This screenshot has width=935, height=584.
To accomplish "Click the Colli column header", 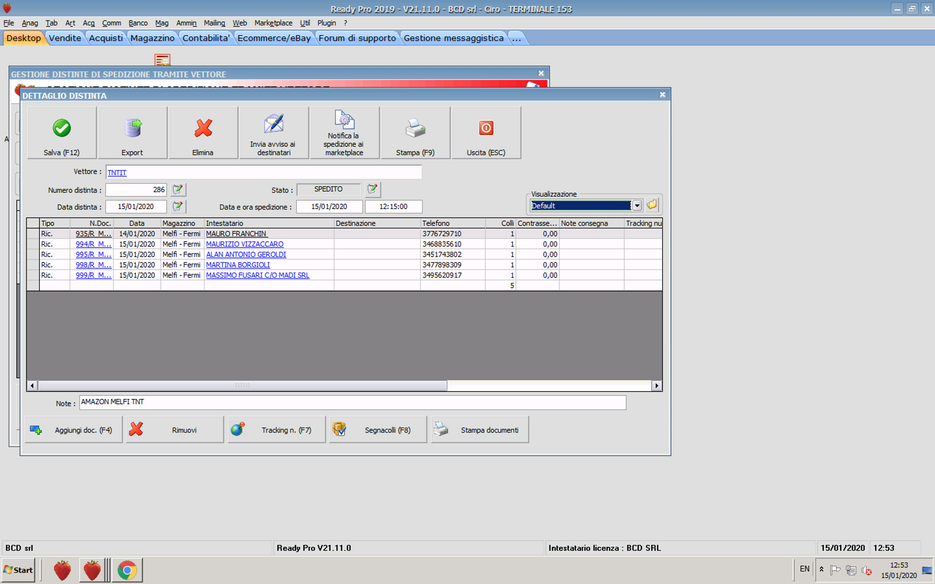I will pyautogui.click(x=500, y=223).
